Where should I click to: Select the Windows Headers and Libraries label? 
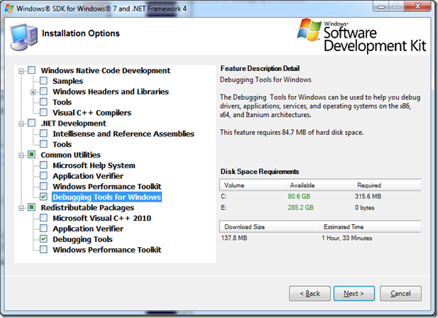[111, 92]
